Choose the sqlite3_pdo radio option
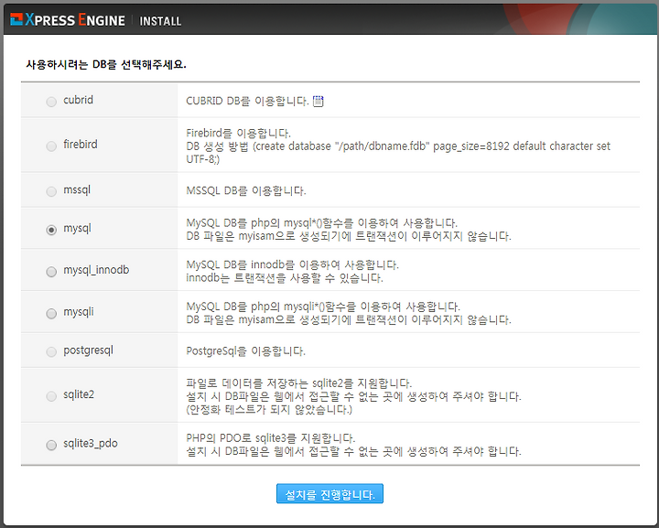Viewport: 659px width, 528px height. [x=51, y=445]
